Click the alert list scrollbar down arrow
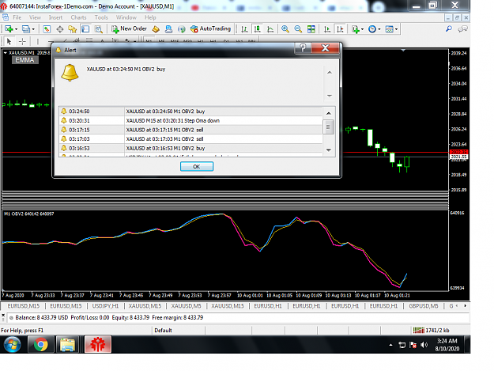This screenshot has height=371, width=494. 329,150
